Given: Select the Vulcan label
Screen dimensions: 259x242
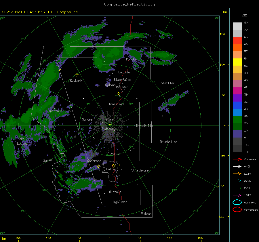Looking at the screenshot, I should click(146, 214).
